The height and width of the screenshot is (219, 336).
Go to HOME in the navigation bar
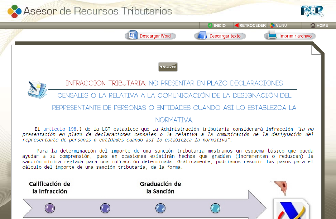click(x=319, y=25)
